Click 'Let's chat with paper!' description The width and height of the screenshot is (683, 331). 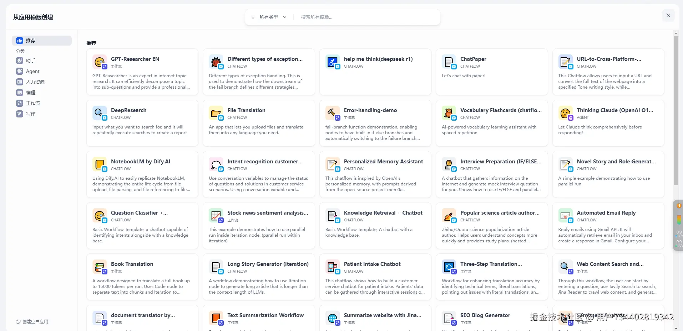click(464, 76)
